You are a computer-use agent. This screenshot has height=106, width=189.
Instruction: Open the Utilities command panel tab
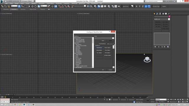click(169, 14)
